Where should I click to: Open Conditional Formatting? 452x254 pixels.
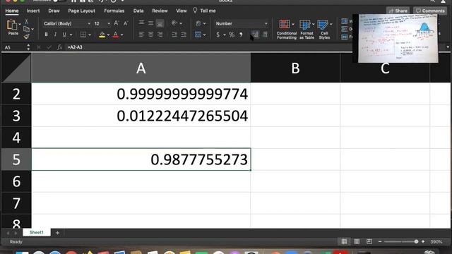(286, 29)
